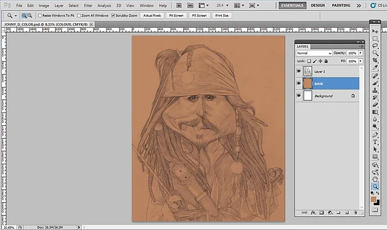
Task: Open the Fill slider arrow
Action: [360, 61]
